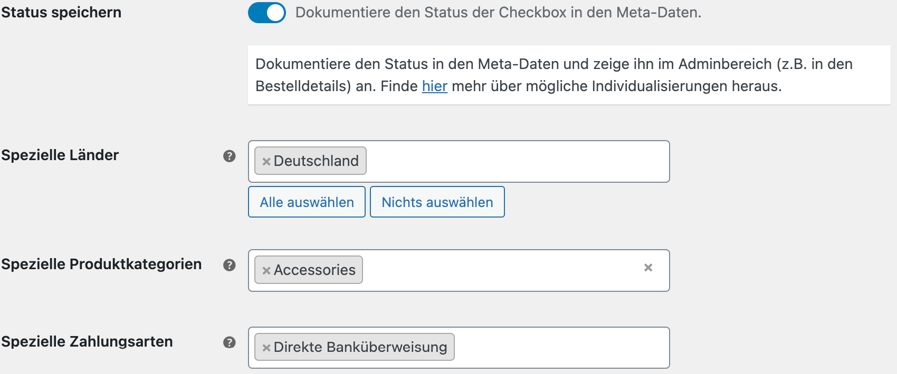
Task: Click the Spezielle Zahlungsarten heading label
Action: tap(87, 342)
